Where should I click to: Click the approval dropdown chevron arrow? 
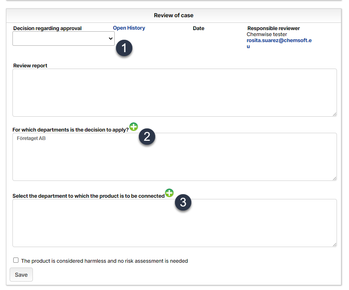(111, 39)
